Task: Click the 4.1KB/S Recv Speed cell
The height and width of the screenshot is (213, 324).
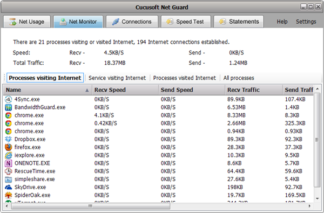Action: tap(104, 115)
